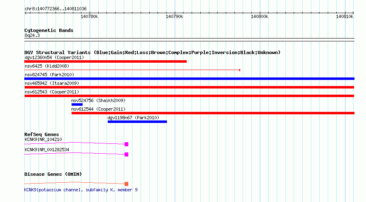The height and width of the screenshot is (202, 366).
Task: Click the nsv824745 (Park2010) blue gain bar
Action: 189,79
